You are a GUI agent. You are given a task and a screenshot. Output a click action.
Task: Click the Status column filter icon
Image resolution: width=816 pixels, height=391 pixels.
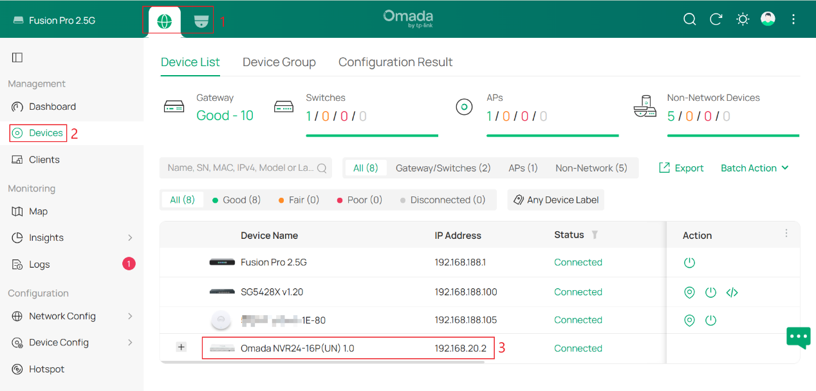pyautogui.click(x=595, y=235)
